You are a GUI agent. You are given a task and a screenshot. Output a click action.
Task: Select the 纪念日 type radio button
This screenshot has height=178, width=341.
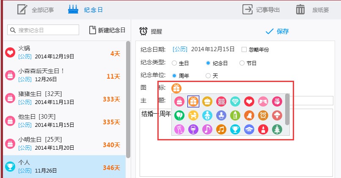(208, 63)
